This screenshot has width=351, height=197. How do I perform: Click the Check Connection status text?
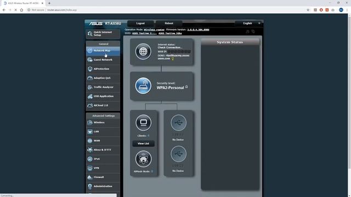tap(170, 48)
